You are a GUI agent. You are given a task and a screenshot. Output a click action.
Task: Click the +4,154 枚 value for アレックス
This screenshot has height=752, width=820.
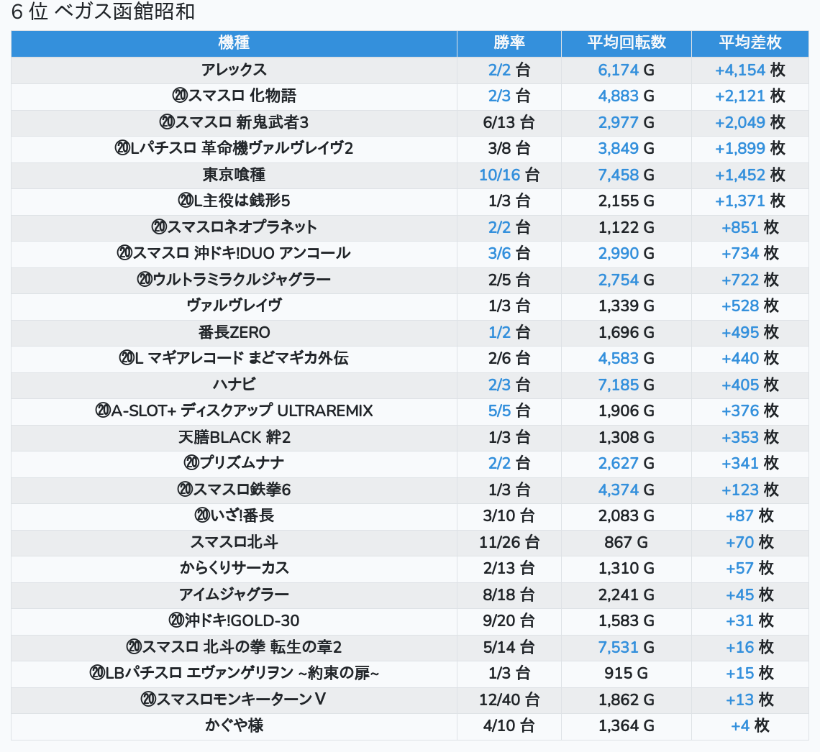click(x=750, y=70)
